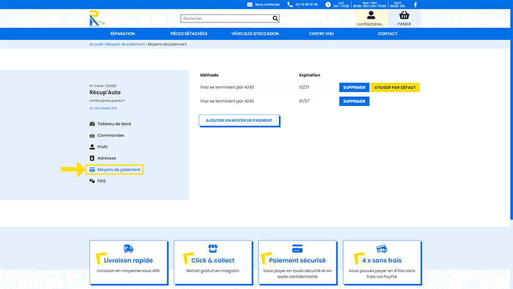This screenshot has height=289, width=513.
Task: Click the Récup'Auto logo
Action: [x=97, y=19]
